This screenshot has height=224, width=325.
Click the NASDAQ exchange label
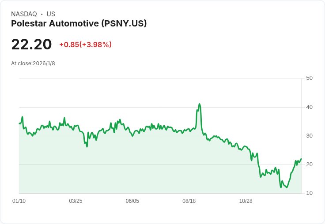point(24,14)
